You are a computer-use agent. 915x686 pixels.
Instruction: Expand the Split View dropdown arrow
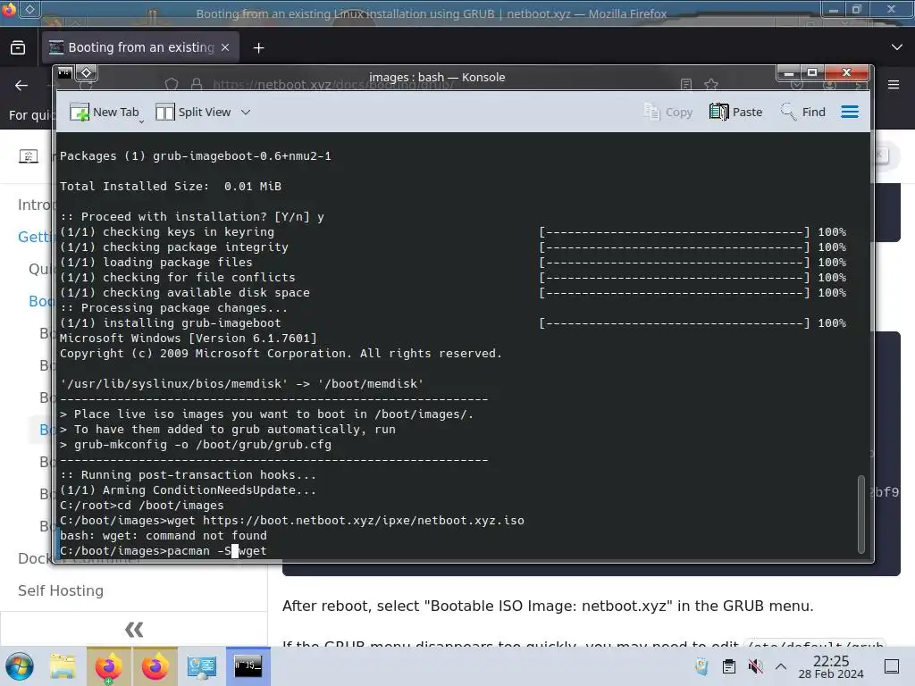click(x=246, y=112)
